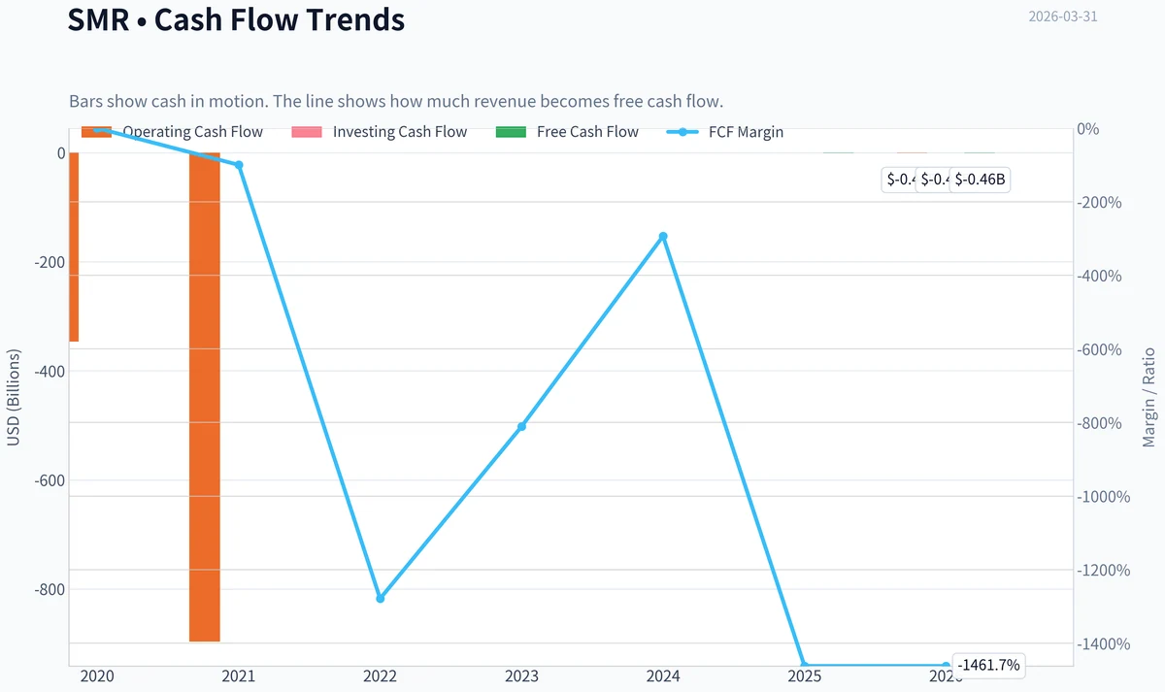Click the USD (Billions) axis title

14,398
